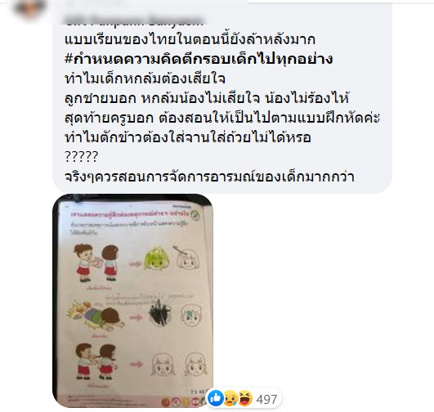Click the two girls sharing illustration

tap(96, 262)
